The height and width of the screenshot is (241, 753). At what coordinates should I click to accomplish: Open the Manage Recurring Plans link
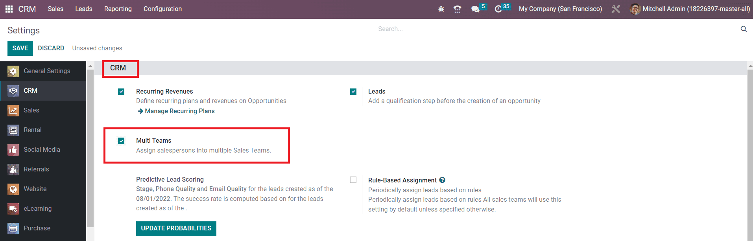tap(179, 111)
